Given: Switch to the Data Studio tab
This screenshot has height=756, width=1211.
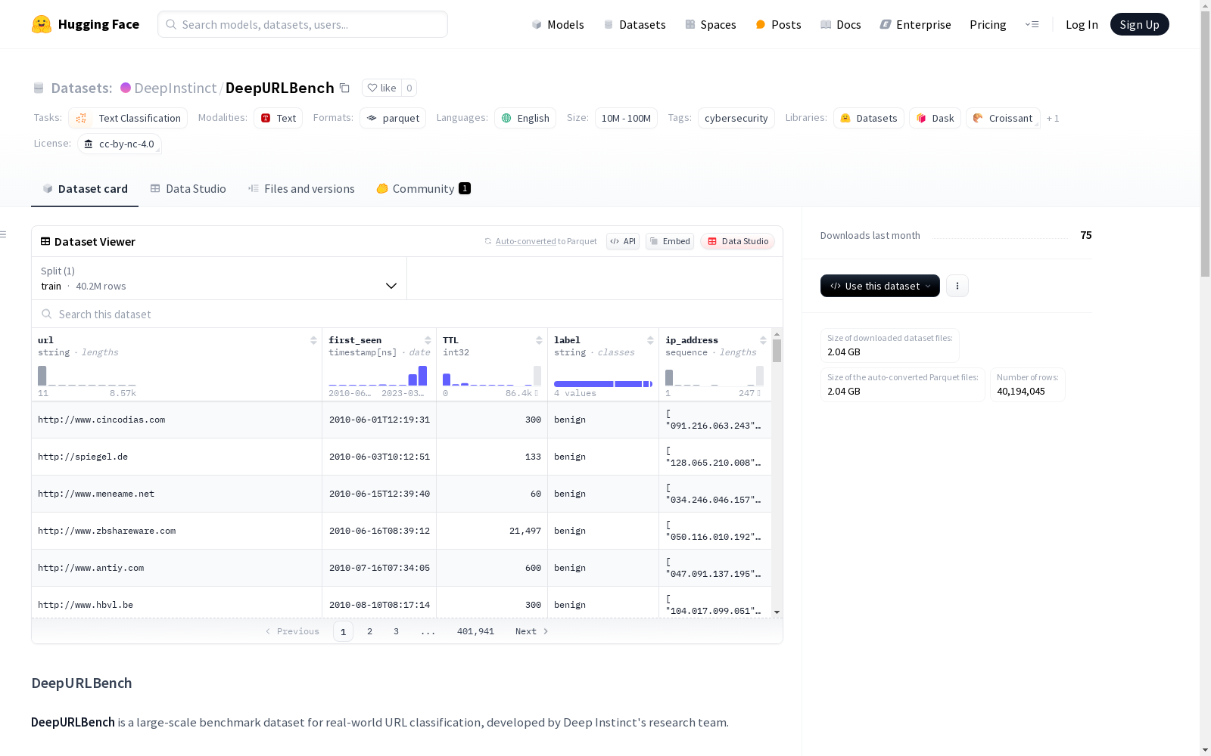Looking at the screenshot, I should 188,189.
